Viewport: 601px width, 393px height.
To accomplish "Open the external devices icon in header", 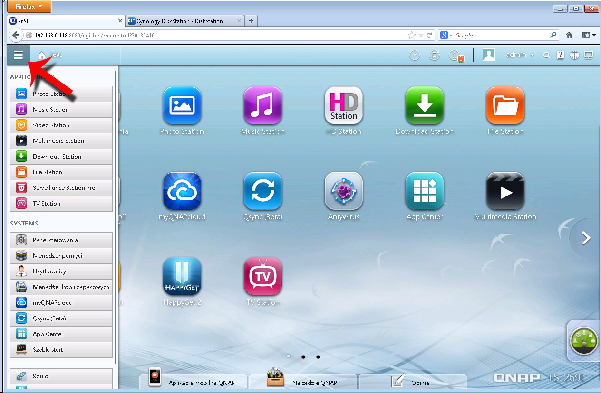I will coord(435,55).
